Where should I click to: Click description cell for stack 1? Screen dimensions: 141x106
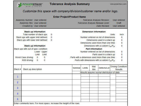(47, 77)
